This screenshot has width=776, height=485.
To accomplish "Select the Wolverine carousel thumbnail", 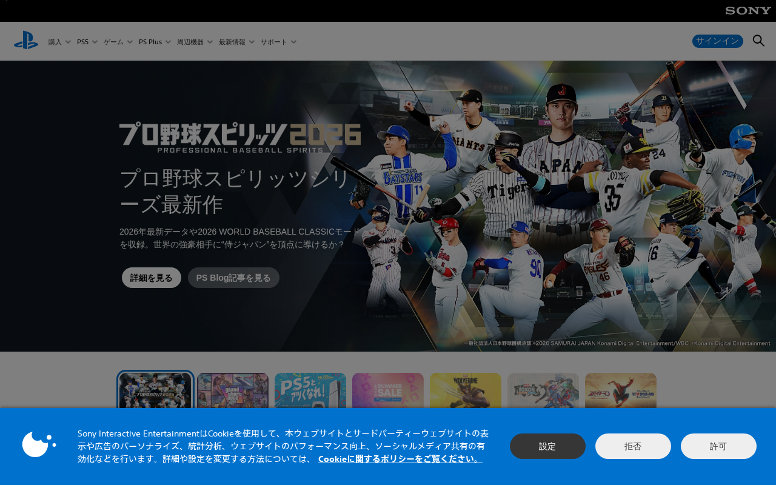I will click(x=466, y=390).
